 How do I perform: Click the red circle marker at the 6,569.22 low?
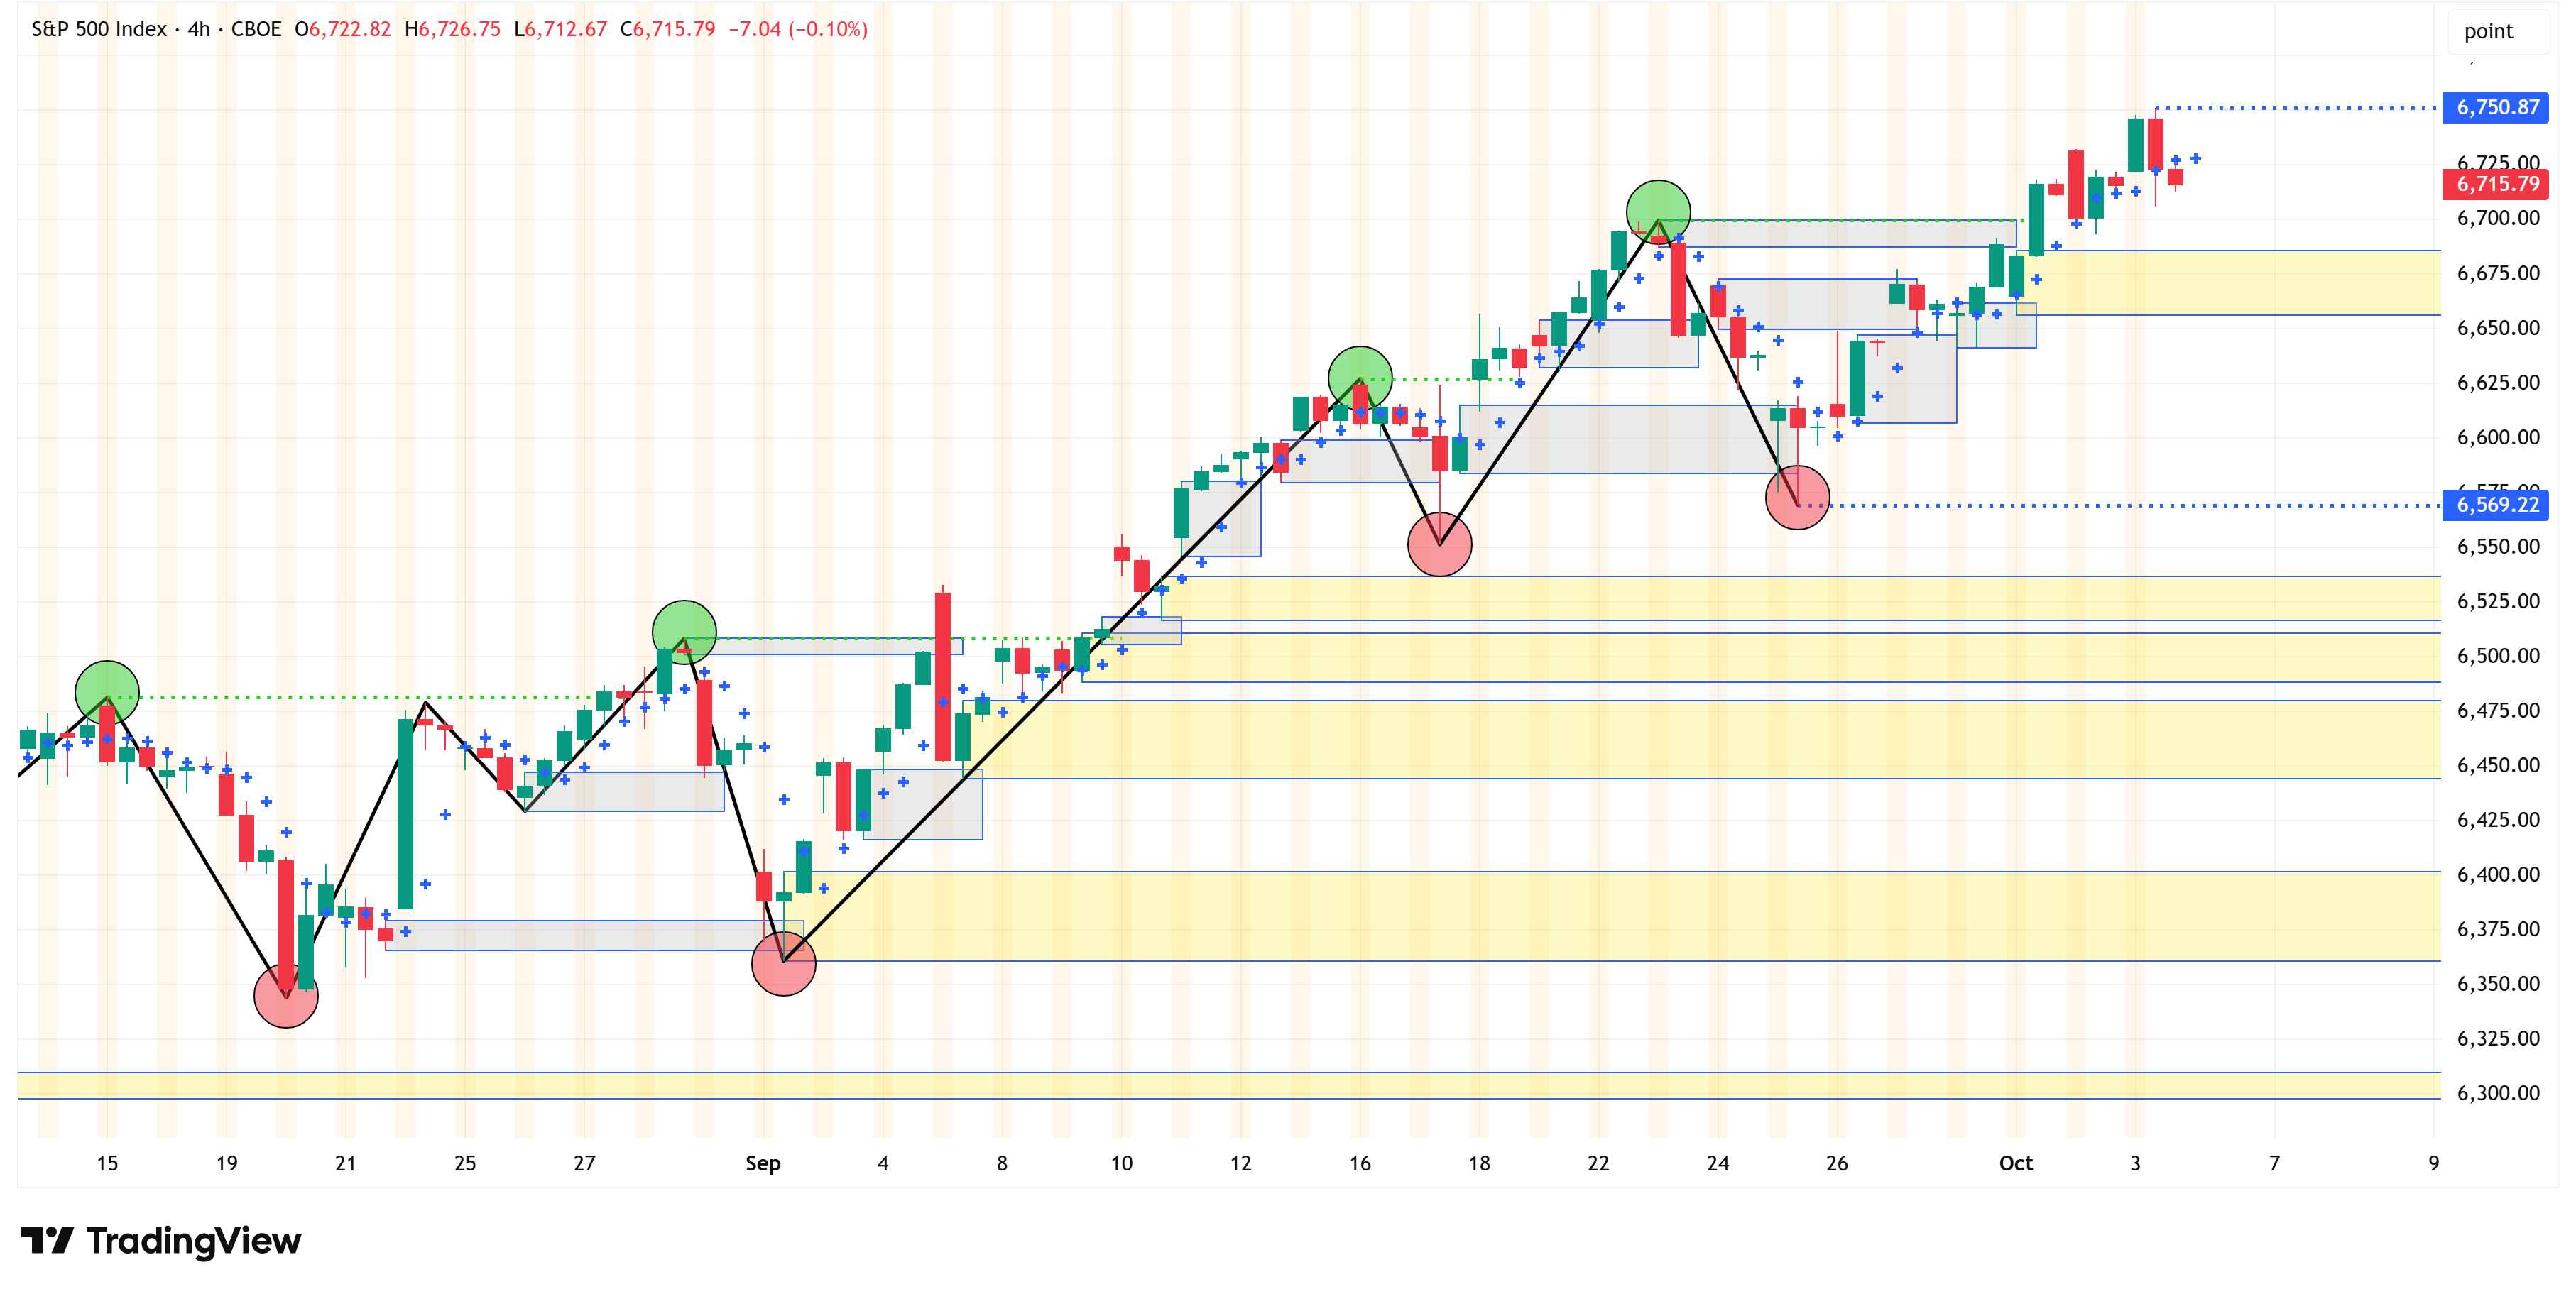pyautogui.click(x=1797, y=497)
